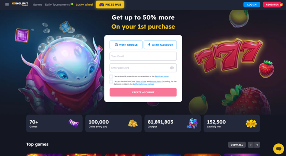Show next top games arrow
The height and width of the screenshot is (156, 286).
click(257, 145)
